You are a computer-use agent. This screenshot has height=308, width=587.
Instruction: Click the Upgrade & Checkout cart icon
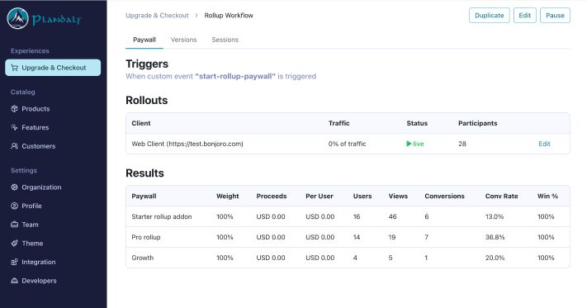[15, 68]
